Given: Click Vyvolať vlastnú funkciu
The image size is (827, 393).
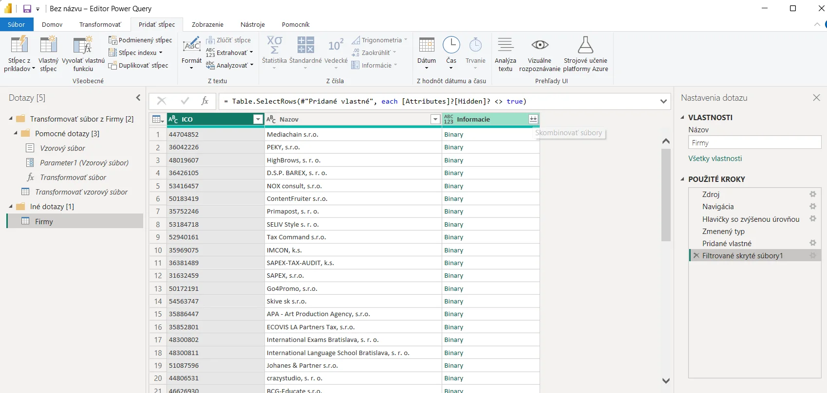Looking at the screenshot, I should tap(83, 54).
